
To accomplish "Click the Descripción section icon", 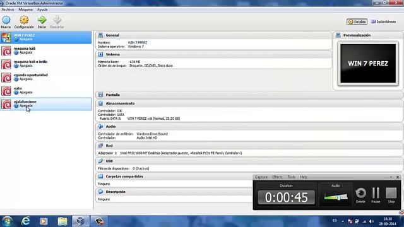I will (x=100, y=192).
